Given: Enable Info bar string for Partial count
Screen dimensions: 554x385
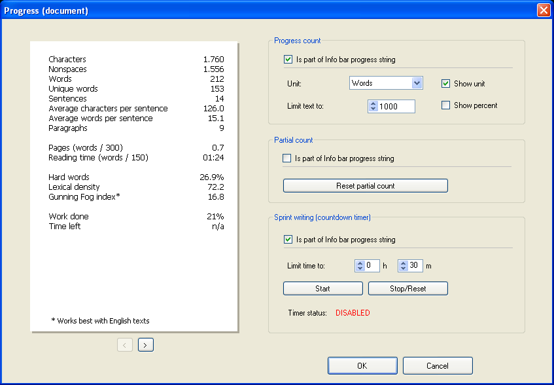Looking at the screenshot, I should (x=287, y=158).
